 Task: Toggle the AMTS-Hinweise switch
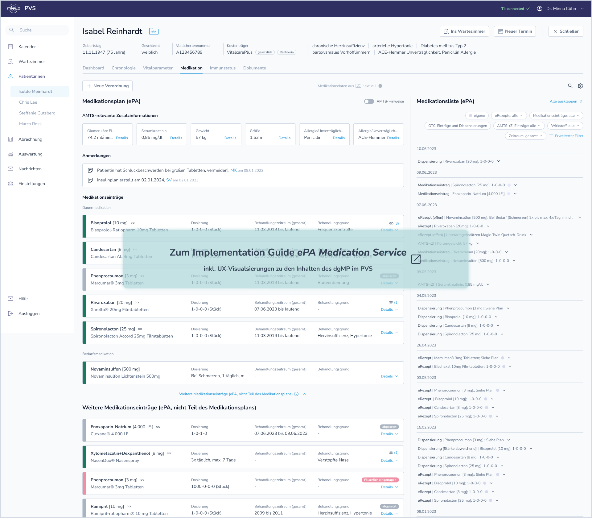(x=369, y=102)
